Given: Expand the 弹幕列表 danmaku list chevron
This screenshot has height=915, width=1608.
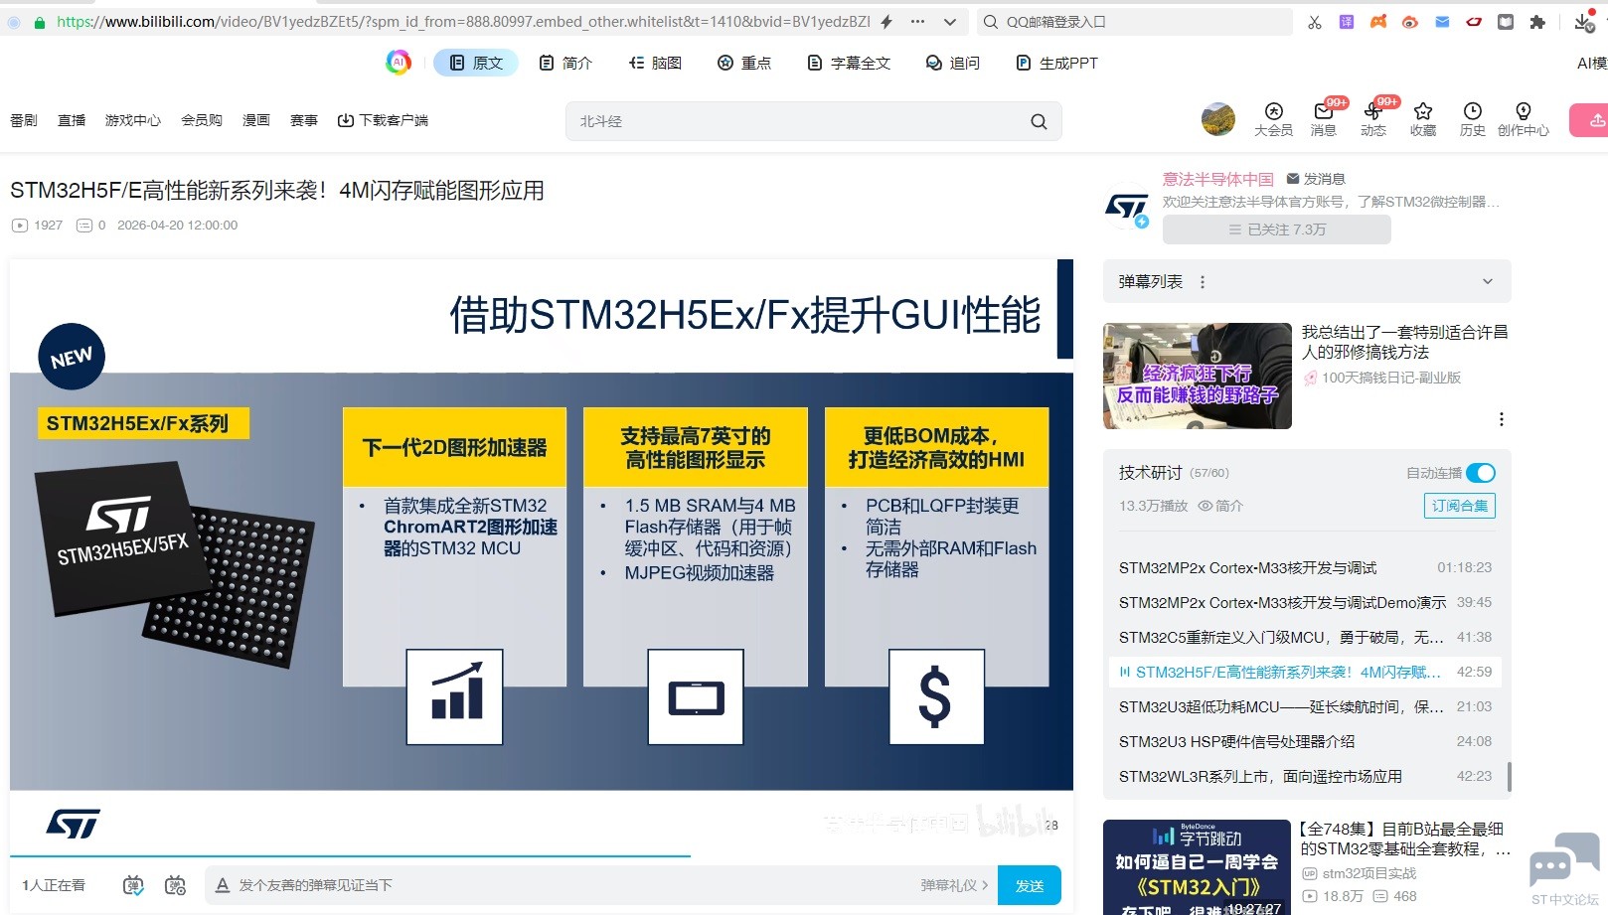Looking at the screenshot, I should tap(1488, 282).
